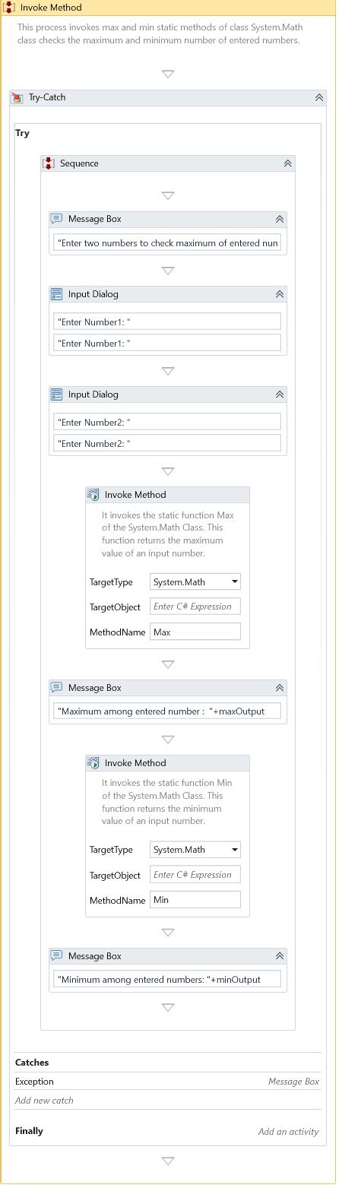Click insert arrow below Minimum Message Box

168,1008
